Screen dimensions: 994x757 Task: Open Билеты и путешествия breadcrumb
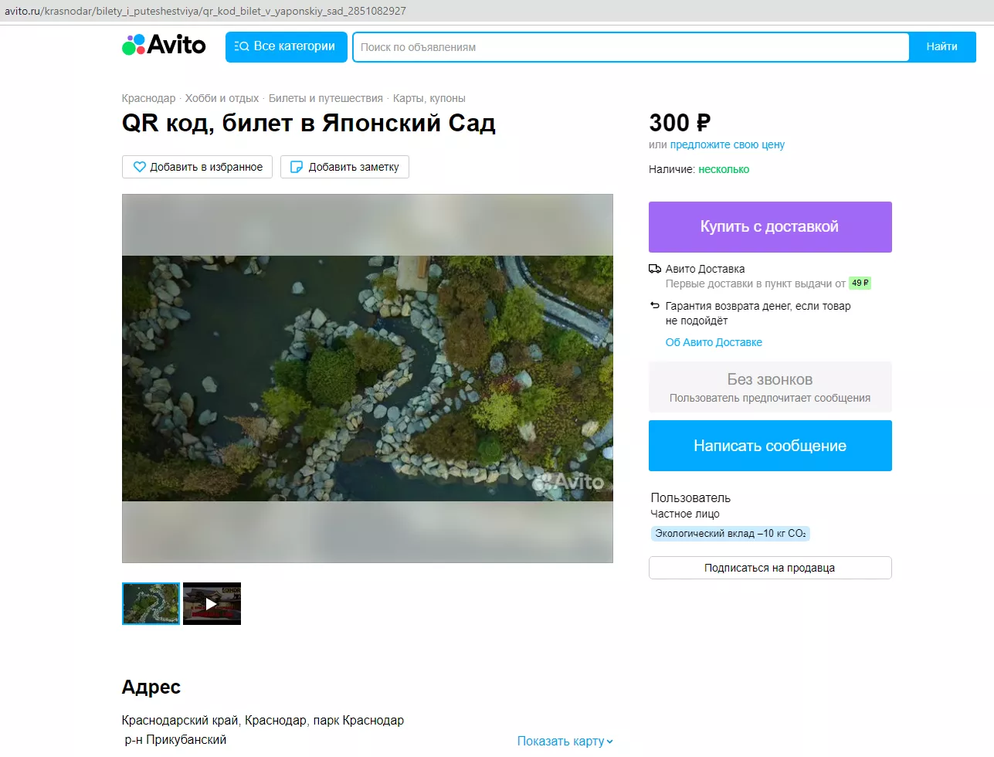click(325, 98)
